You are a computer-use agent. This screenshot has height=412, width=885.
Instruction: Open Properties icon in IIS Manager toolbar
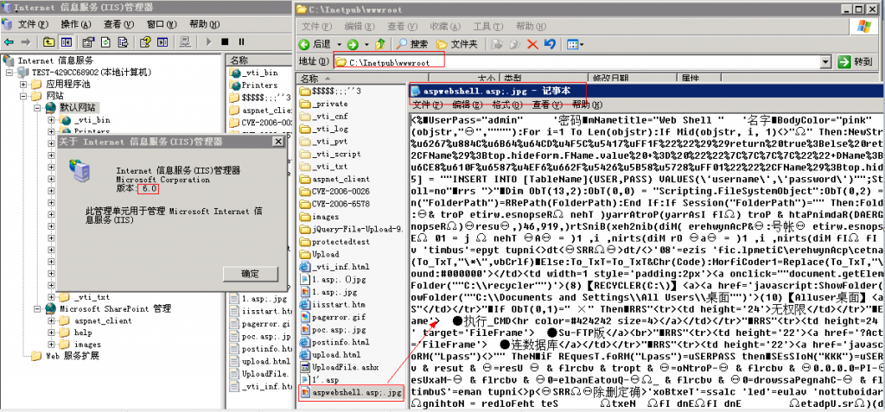[x=89, y=41]
